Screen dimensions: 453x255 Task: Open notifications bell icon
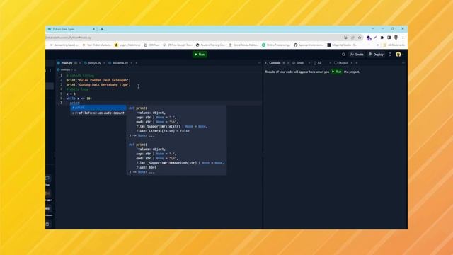[x=390, y=55]
